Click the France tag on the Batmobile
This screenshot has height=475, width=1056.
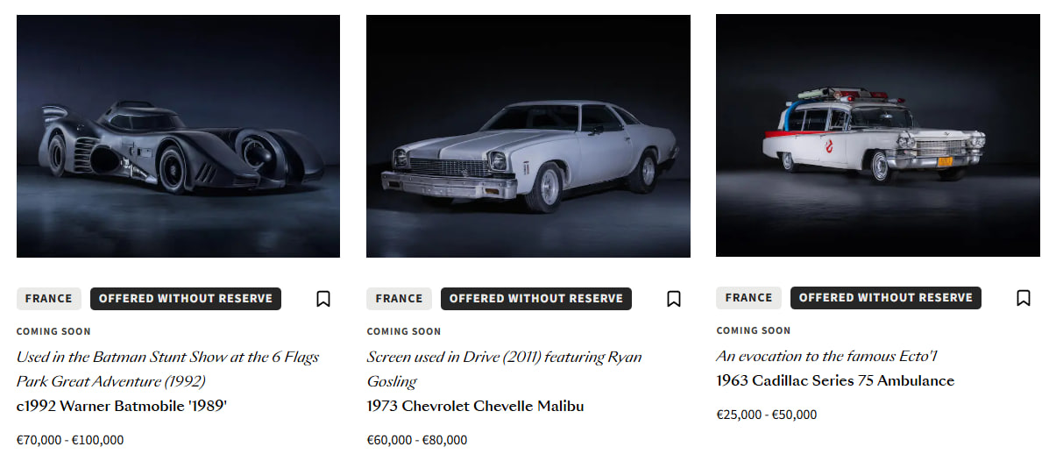[x=49, y=299]
